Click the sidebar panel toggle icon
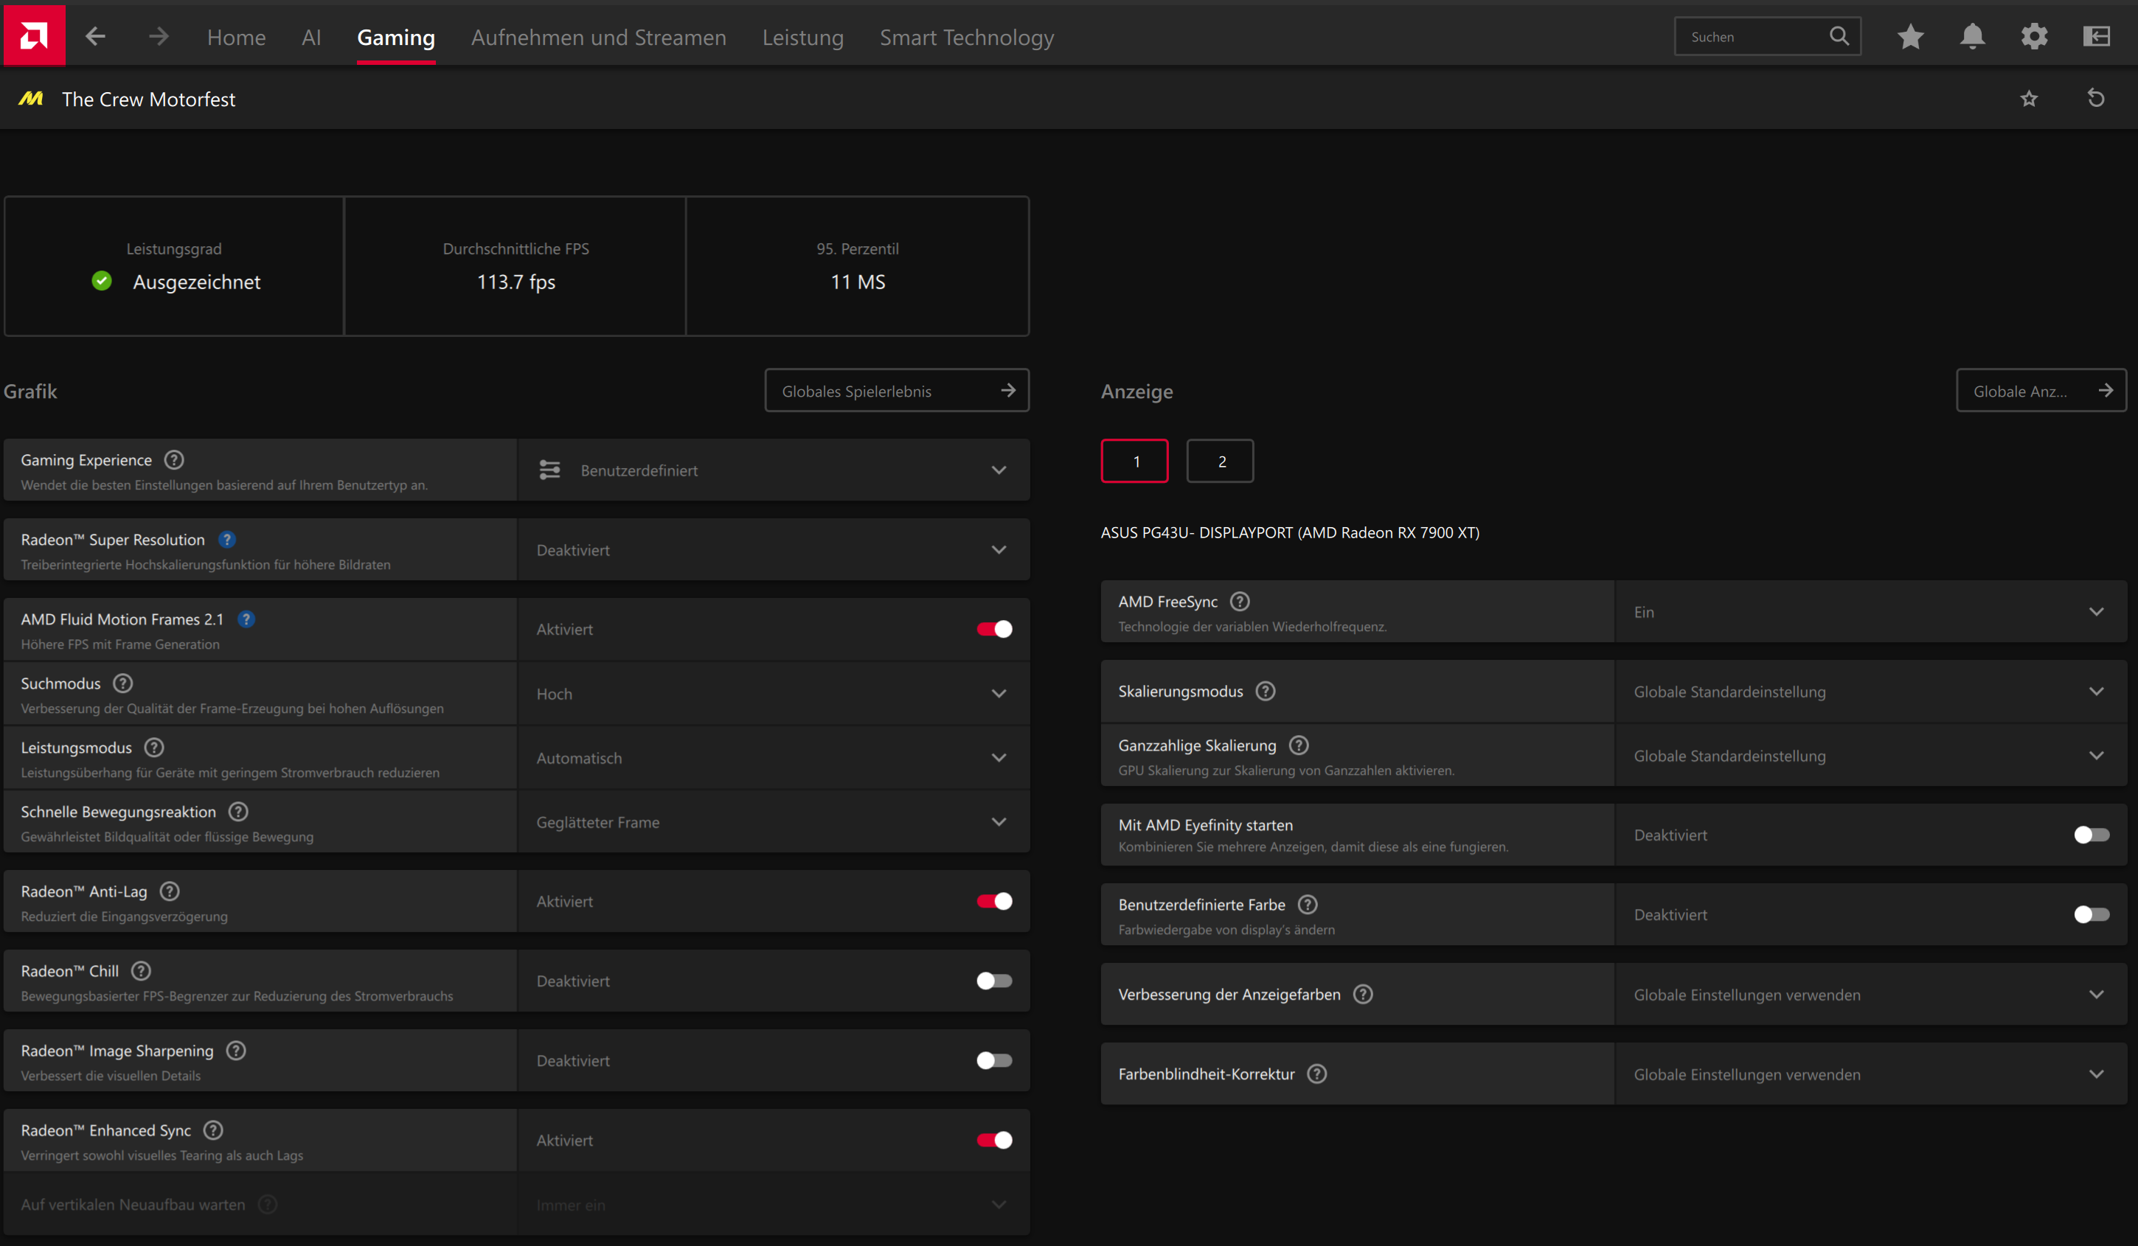 2097,36
